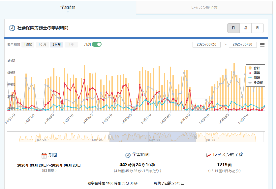Switch to the 学習時間 tab

click(68, 8)
